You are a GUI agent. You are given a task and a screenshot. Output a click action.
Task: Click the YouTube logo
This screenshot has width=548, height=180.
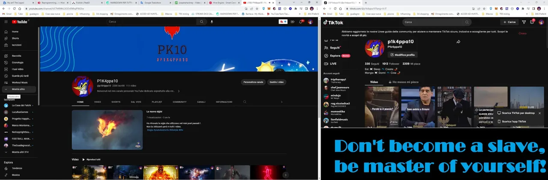(20, 22)
